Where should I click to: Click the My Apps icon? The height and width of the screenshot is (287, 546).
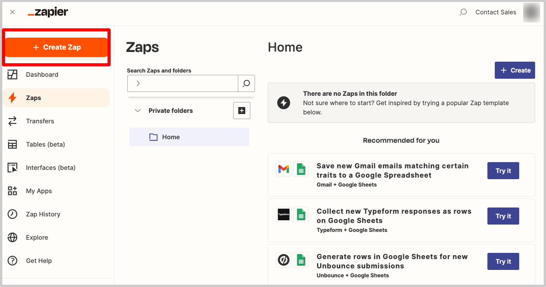tap(12, 191)
